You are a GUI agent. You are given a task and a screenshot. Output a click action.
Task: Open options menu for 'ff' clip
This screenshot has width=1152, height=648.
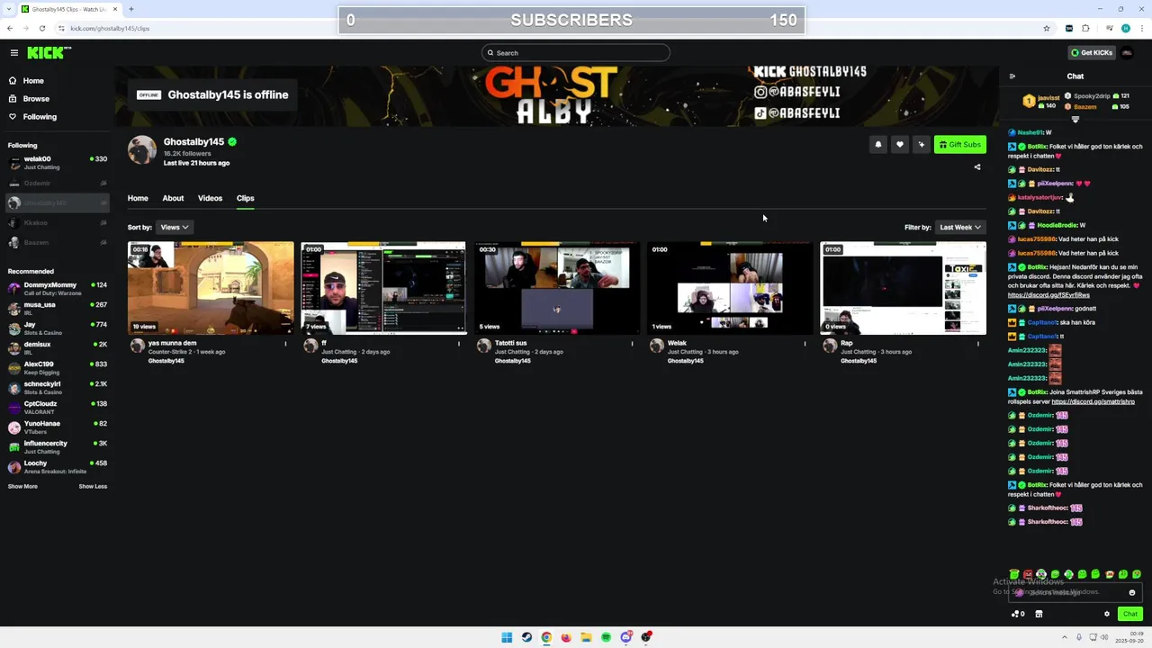click(x=459, y=343)
